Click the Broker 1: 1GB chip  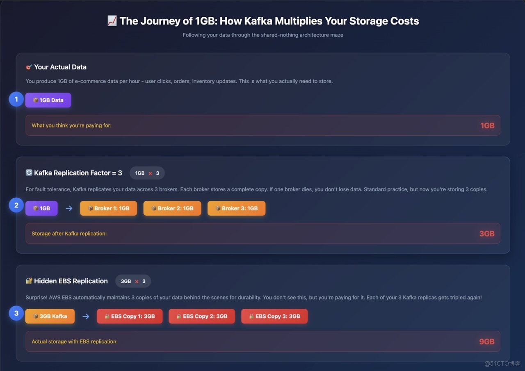108,208
